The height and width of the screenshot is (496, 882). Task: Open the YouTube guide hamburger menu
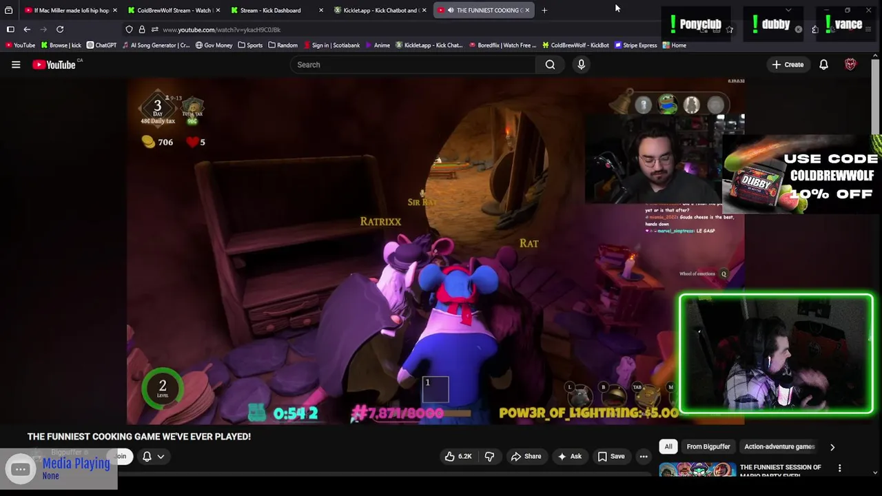(16, 65)
